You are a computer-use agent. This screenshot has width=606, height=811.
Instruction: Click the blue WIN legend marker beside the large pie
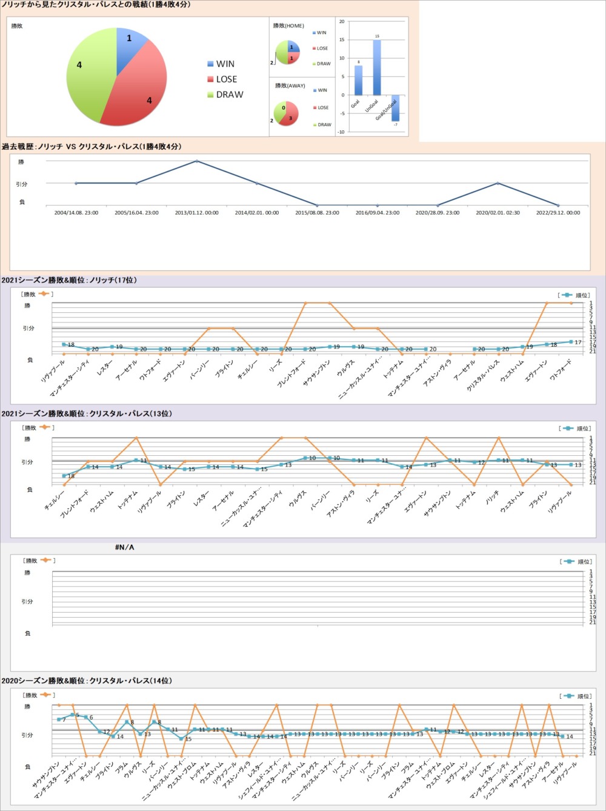click(x=210, y=64)
